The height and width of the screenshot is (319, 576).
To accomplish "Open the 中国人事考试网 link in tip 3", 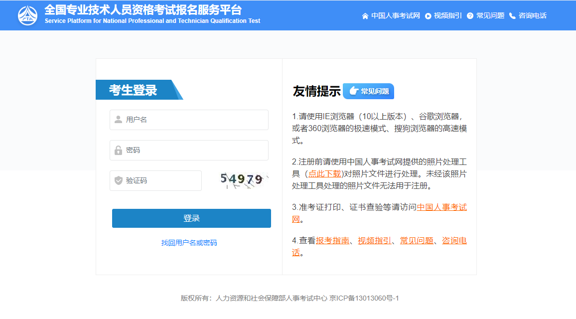I will tap(441, 207).
